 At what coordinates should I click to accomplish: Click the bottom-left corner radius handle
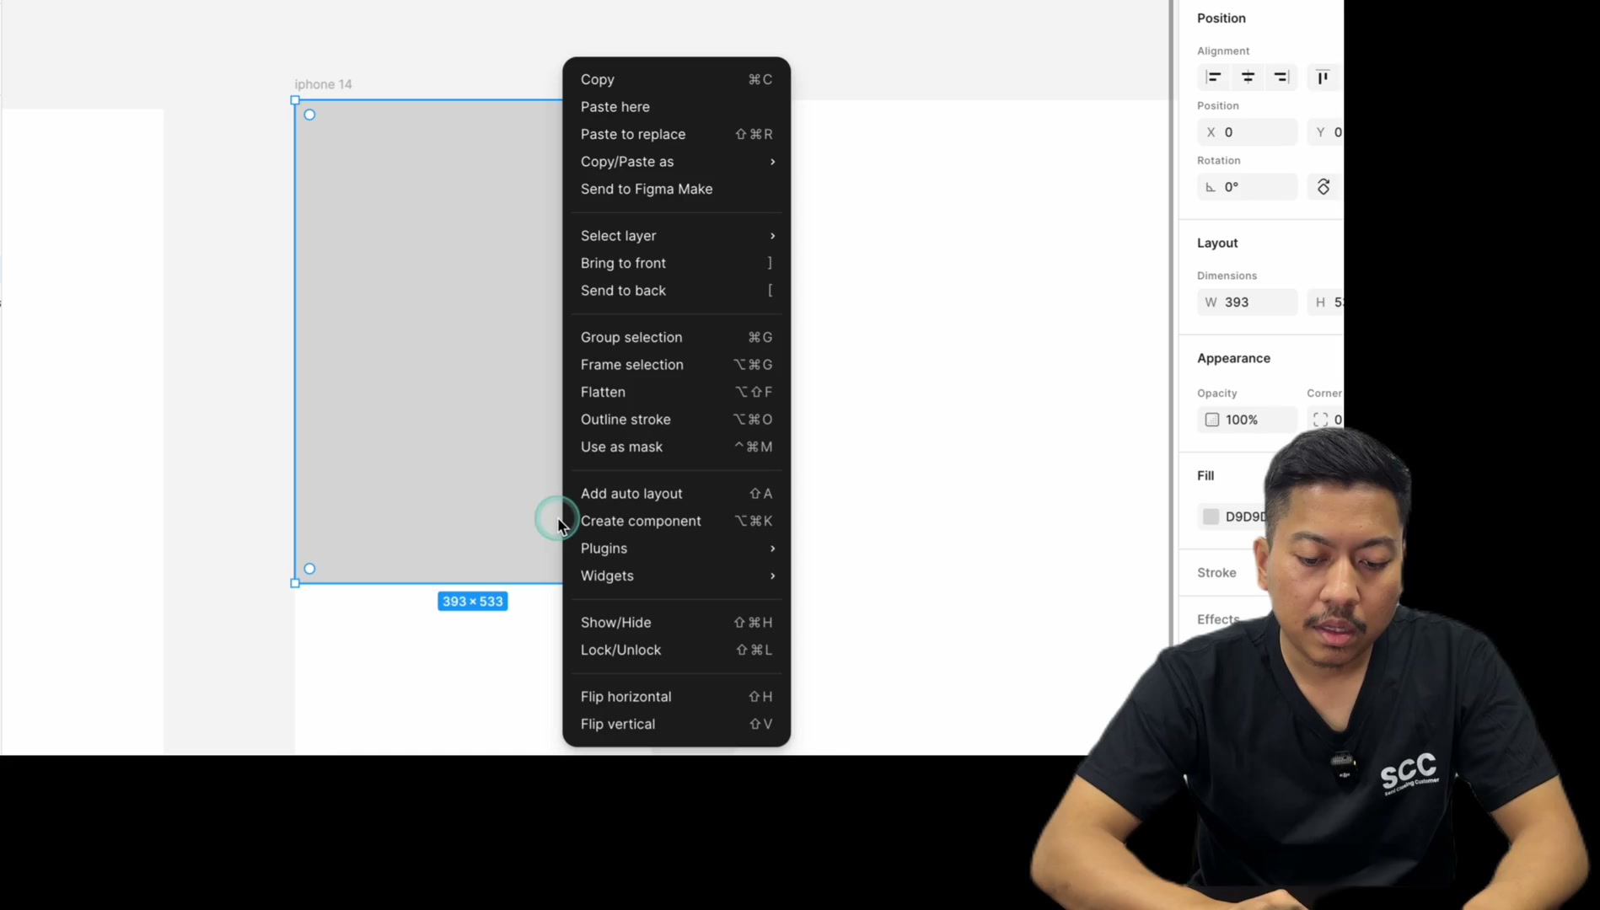point(309,569)
